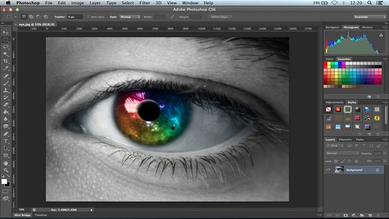
Task: Select the Zoom tool
Action: (x=6, y=170)
